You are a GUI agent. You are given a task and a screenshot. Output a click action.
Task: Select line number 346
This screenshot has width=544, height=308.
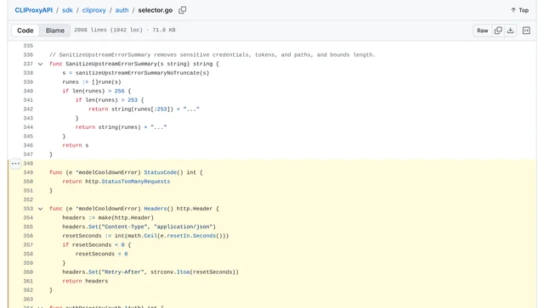(28, 145)
